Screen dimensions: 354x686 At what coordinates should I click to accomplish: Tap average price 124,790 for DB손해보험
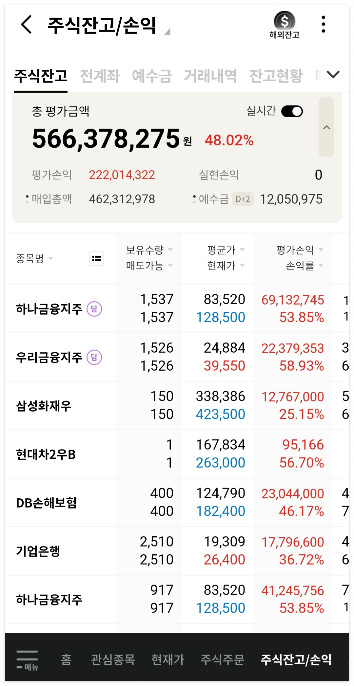(221, 493)
